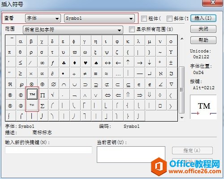Select the up arrow ↑ symbol
Screen dimensions: 224x179
129,62
